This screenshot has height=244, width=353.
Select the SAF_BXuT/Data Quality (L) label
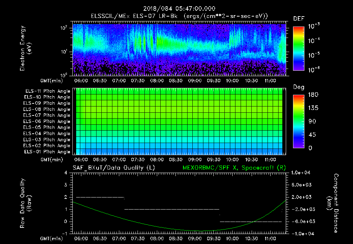click(113, 167)
